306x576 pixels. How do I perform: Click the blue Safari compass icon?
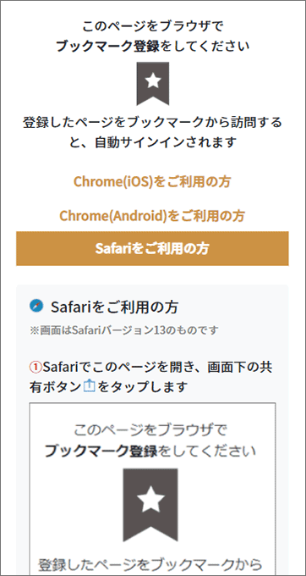coord(36,307)
